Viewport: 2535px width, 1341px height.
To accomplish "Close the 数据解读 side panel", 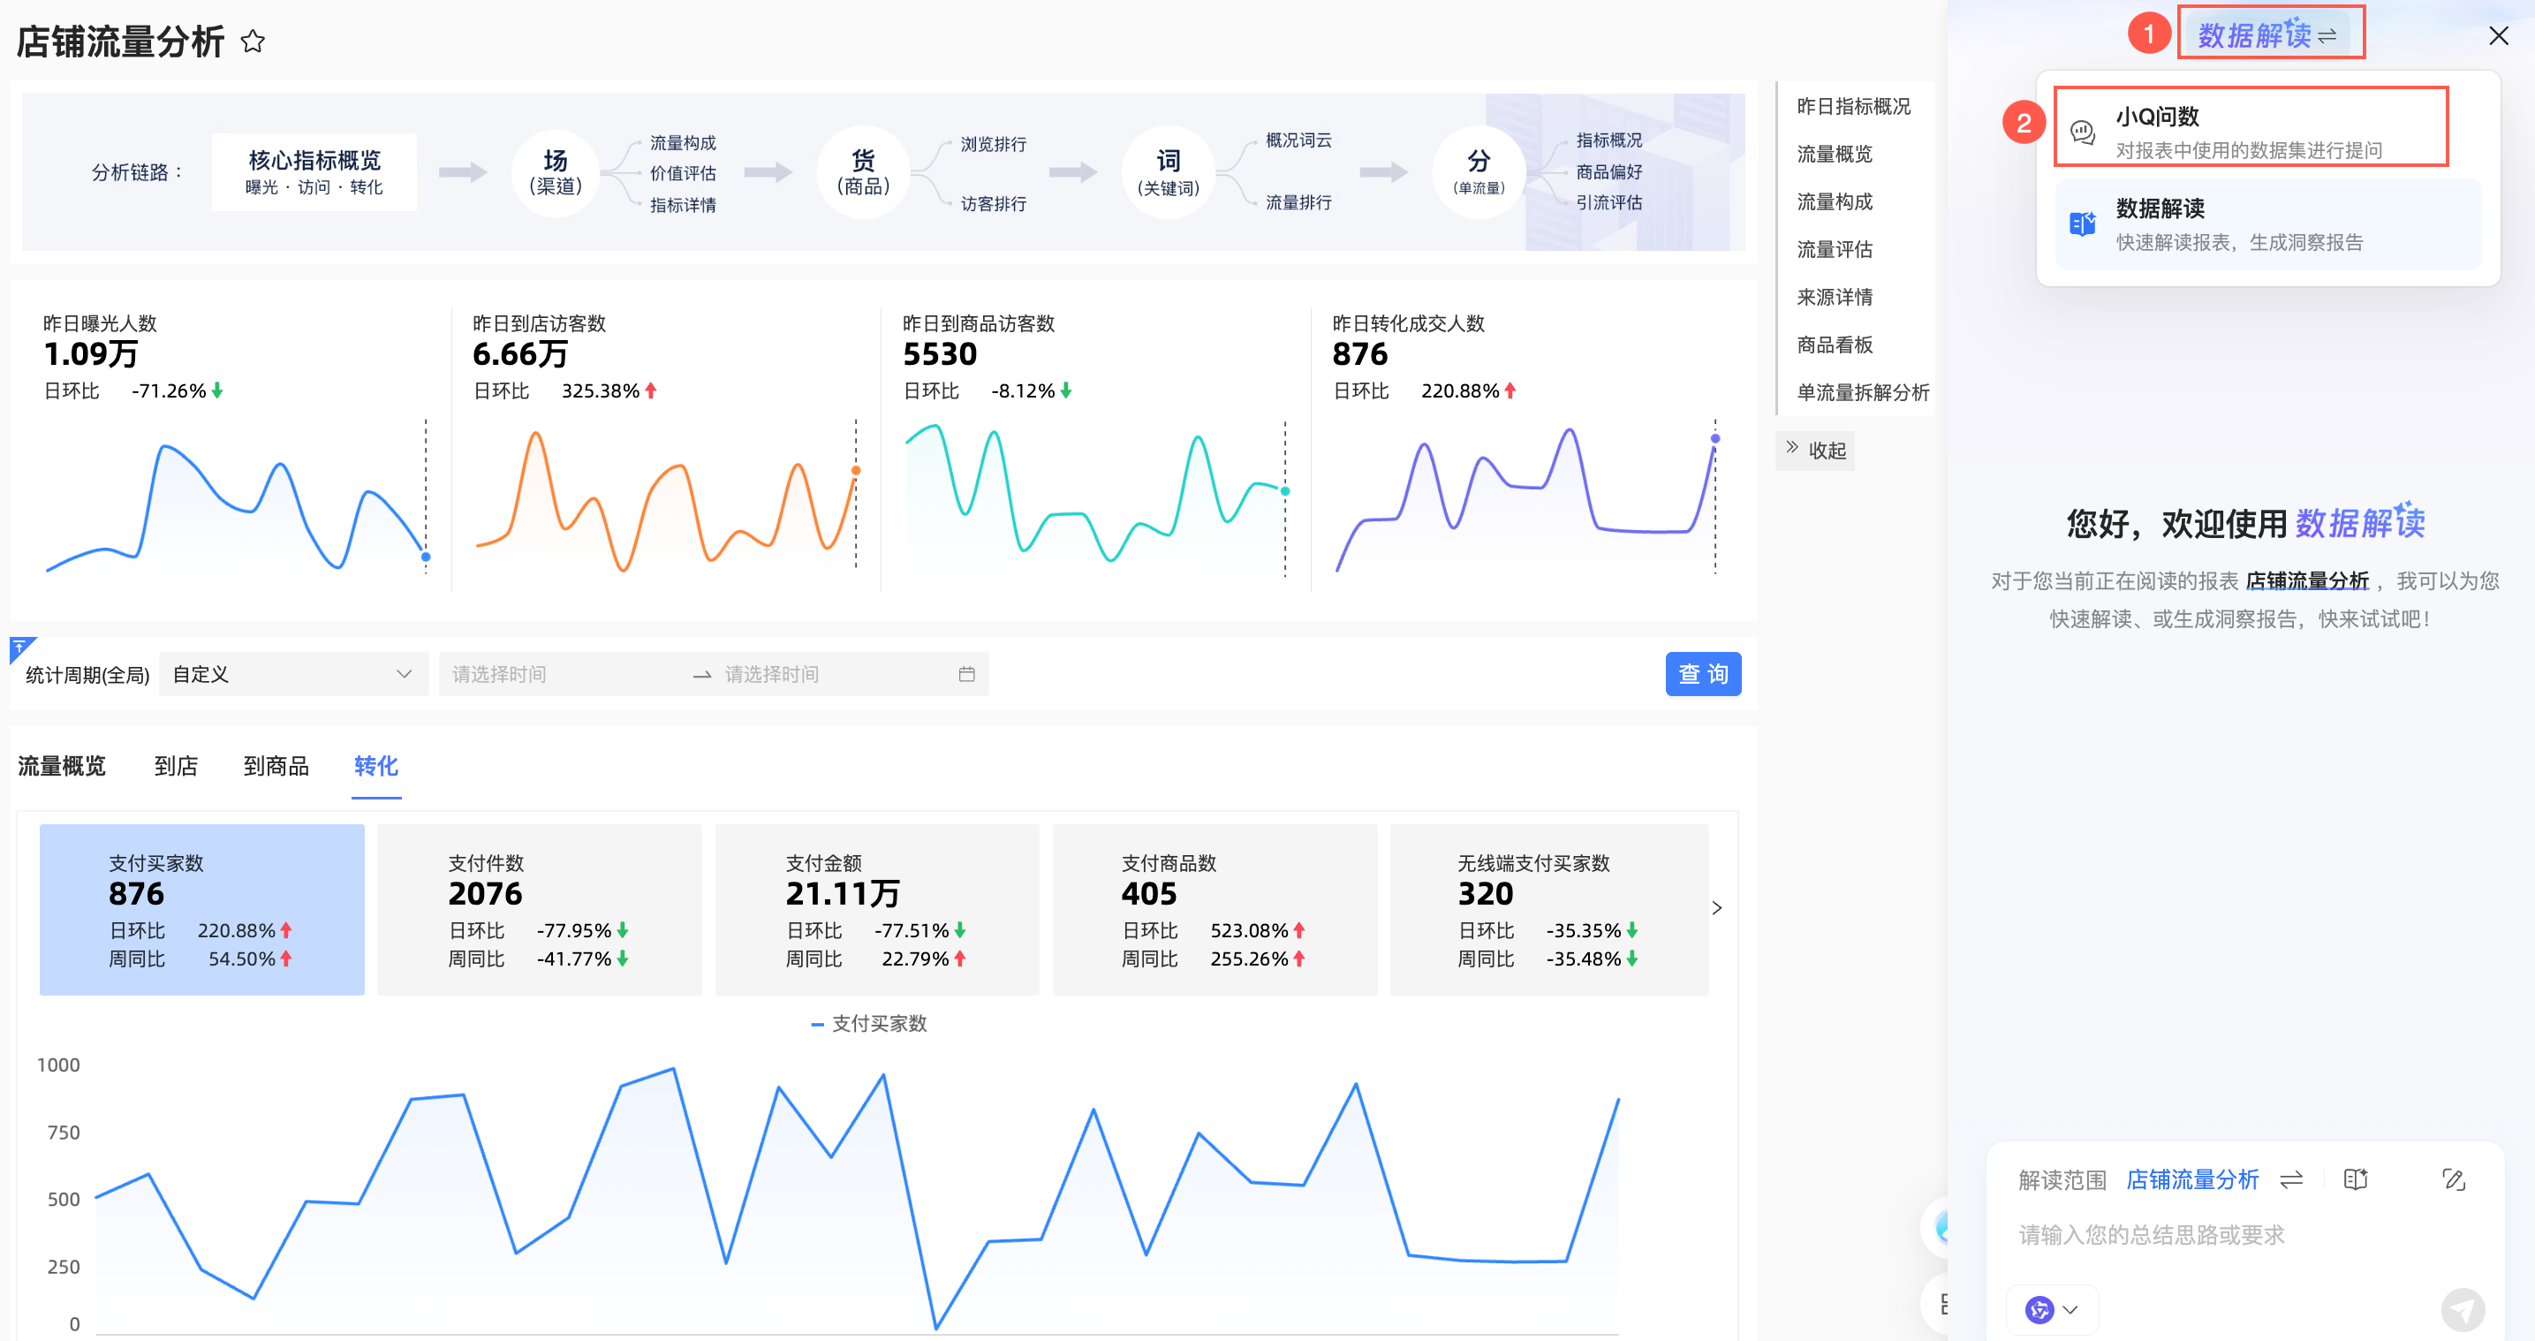I will click(2498, 36).
